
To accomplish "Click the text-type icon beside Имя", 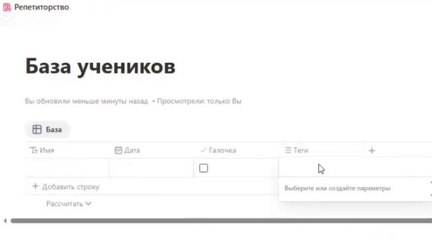I will point(34,151).
